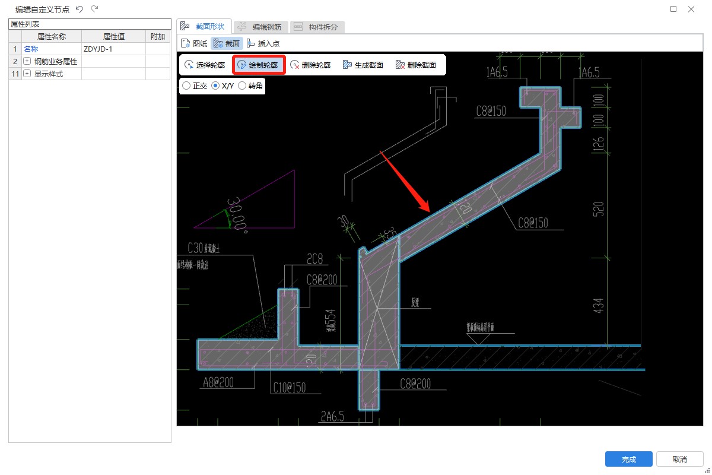
Task: Click the A8@200 rebar label
Action: [218, 382]
